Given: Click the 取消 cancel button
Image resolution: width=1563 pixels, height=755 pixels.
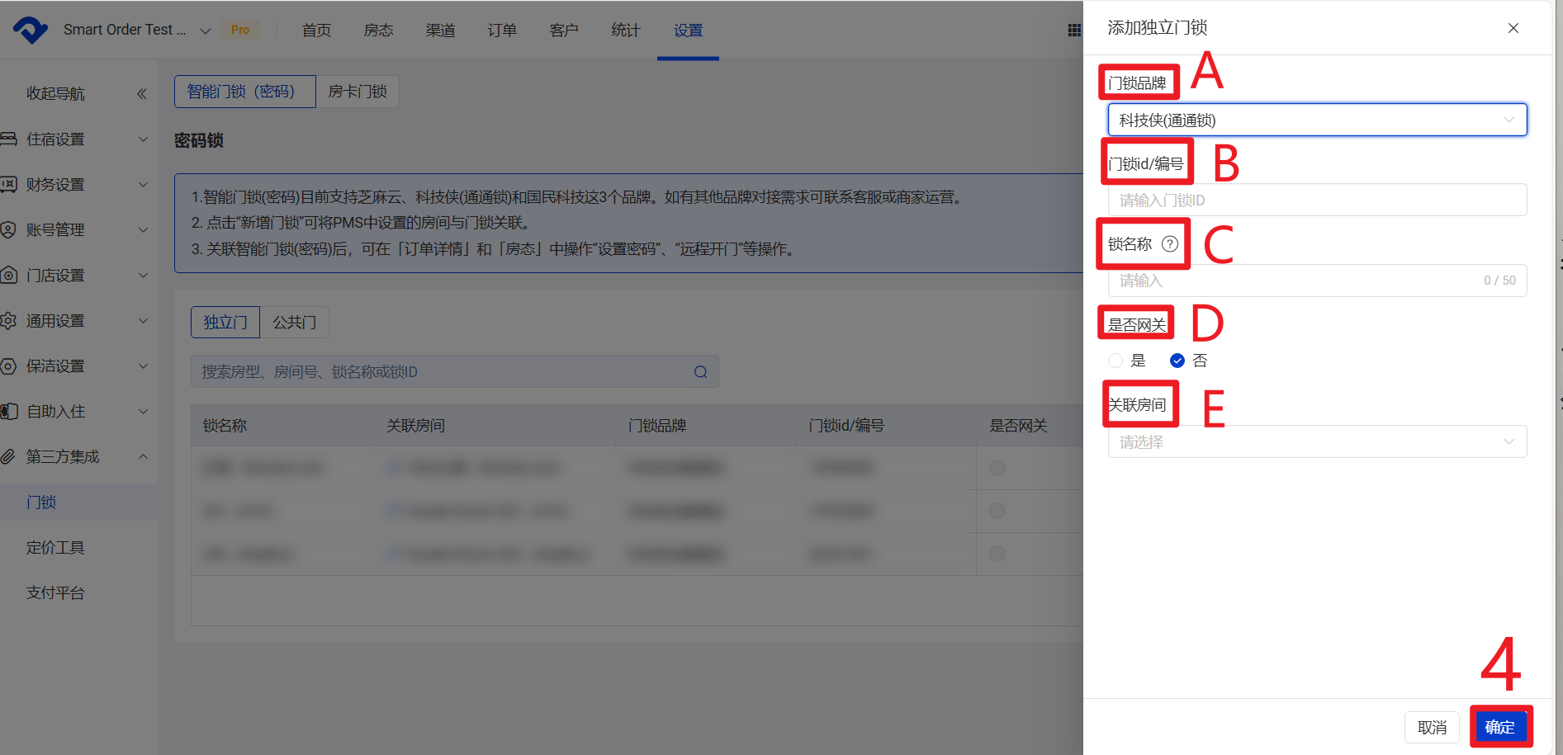Looking at the screenshot, I should (1432, 727).
